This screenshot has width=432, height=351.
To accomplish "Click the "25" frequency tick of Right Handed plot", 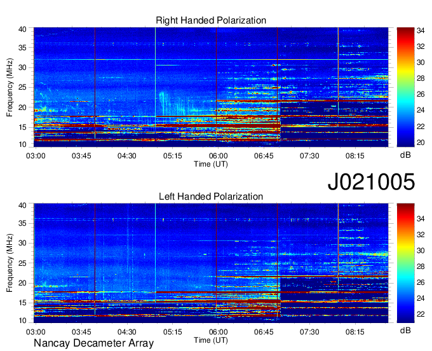I will tap(22, 87).
